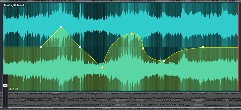Image resolution: width=241 pixels, height=110 pixels.
Task: Click the straight line descending to lowest point
Action: point(91,57)
